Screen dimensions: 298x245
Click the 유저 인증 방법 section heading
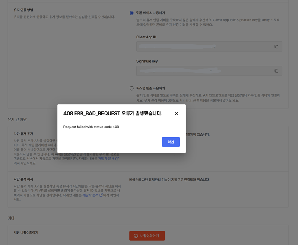[23, 10]
